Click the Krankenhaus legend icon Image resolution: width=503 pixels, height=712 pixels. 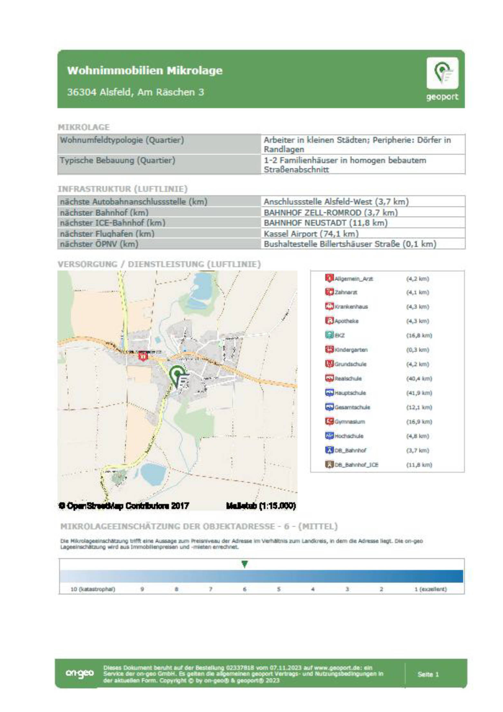click(x=329, y=306)
